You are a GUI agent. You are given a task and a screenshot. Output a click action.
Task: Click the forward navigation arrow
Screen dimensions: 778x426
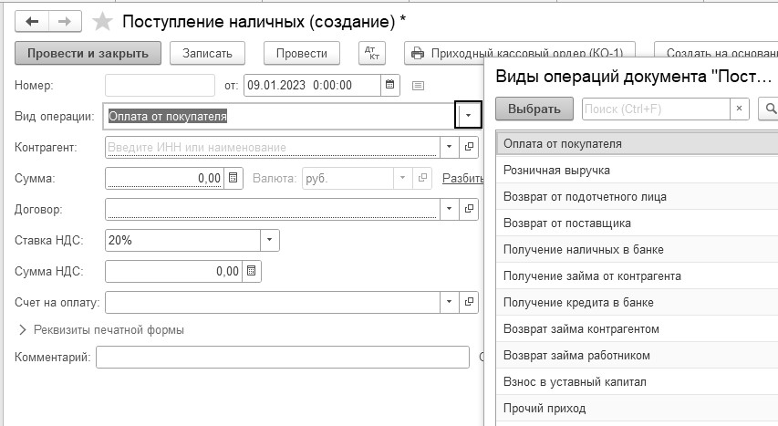click(x=65, y=21)
